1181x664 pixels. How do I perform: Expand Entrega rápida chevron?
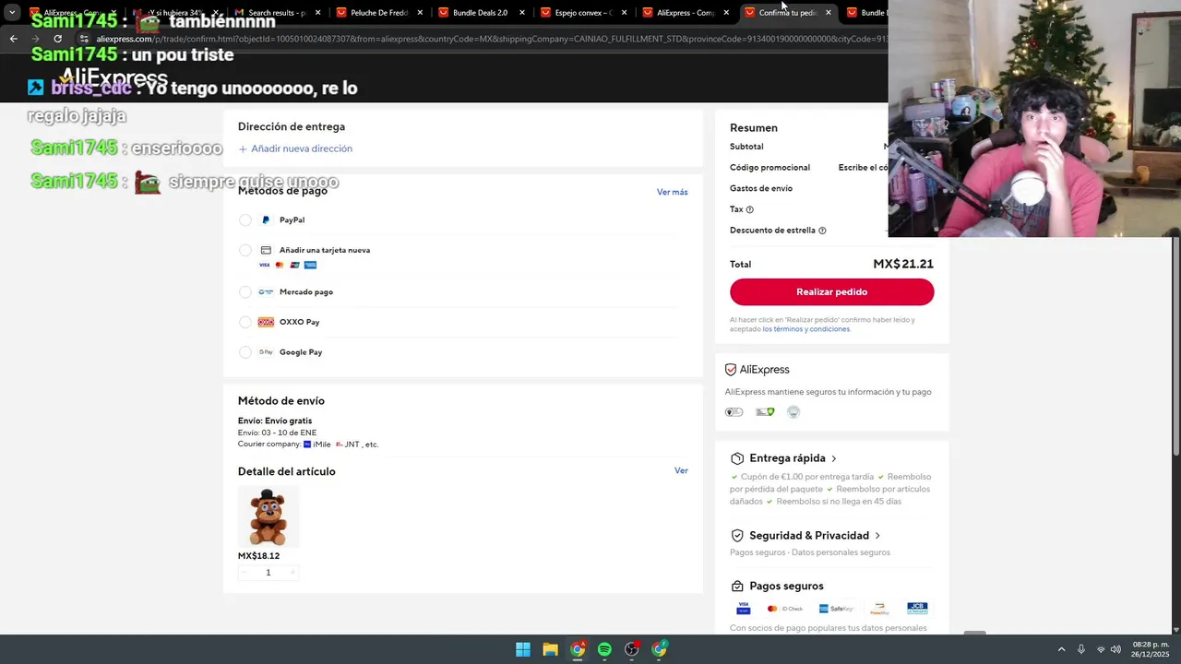(x=833, y=458)
